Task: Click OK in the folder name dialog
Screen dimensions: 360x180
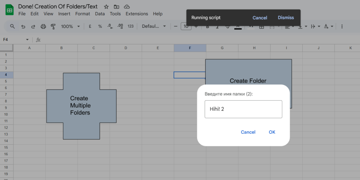Action: tap(272, 132)
